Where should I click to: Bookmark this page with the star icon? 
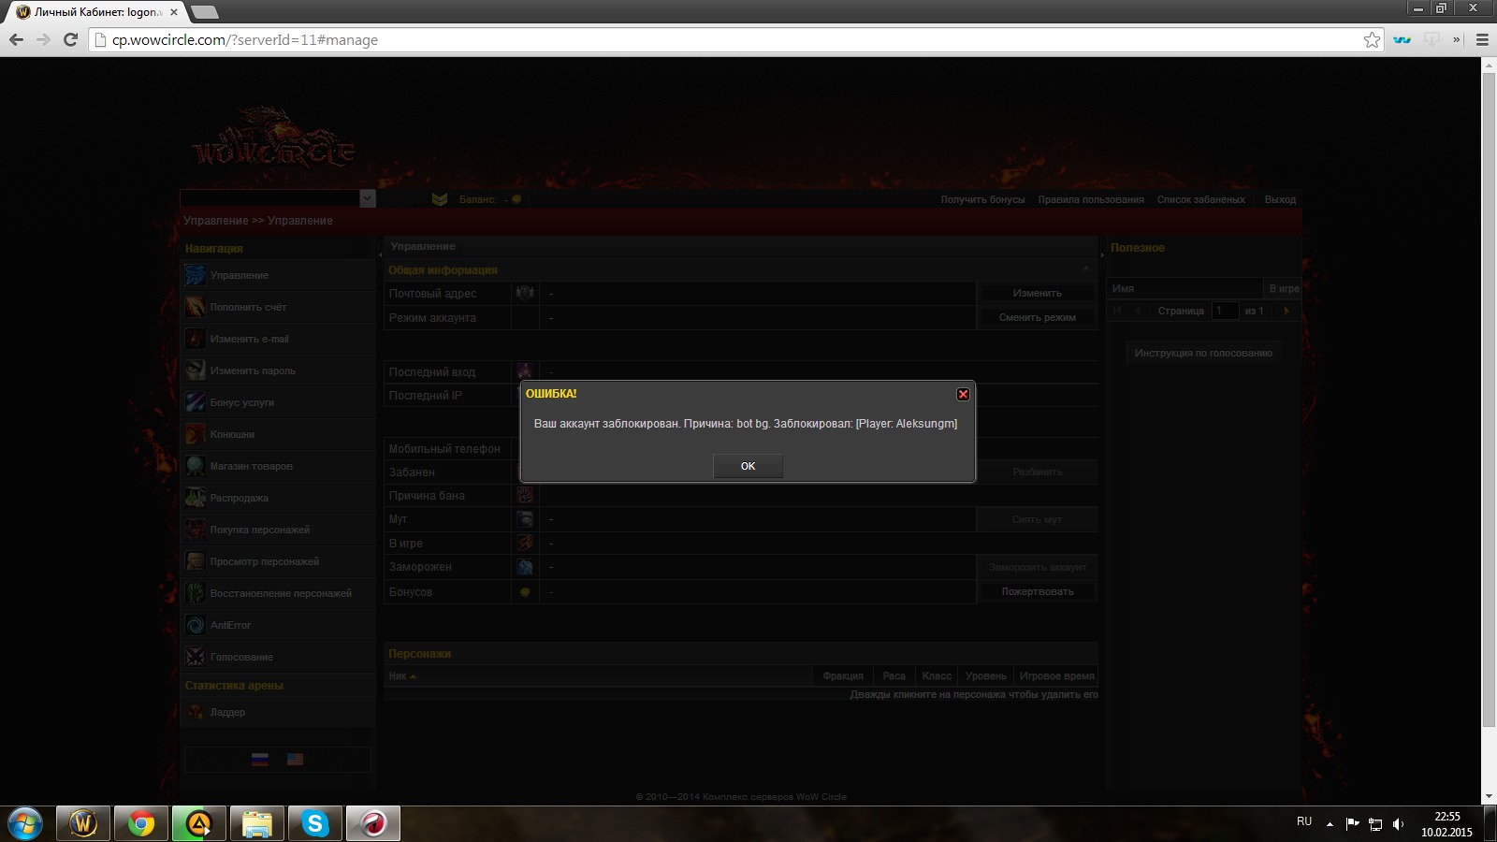pyautogui.click(x=1372, y=39)
